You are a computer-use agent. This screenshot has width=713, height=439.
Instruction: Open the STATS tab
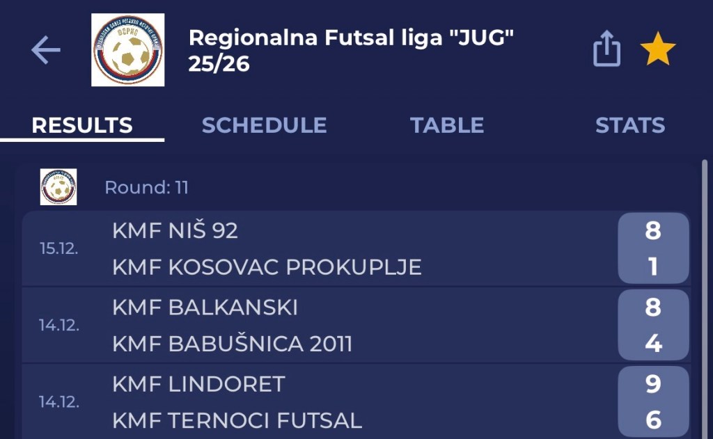click(x=629, y=125)
